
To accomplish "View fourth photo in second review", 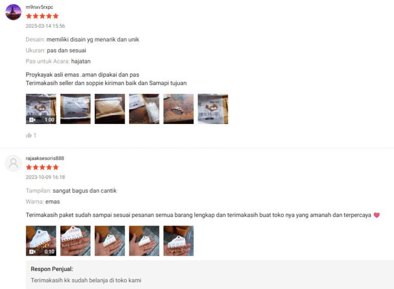I will pyautogui.click(x=144, y=241).
